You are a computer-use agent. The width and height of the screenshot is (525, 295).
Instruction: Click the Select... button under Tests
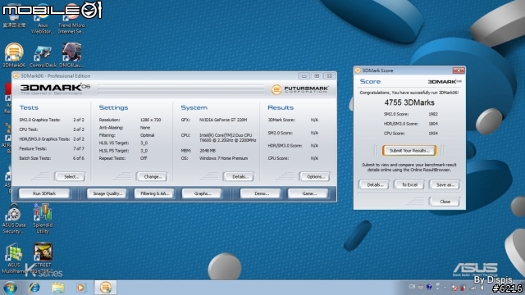[x=70, y=177]
